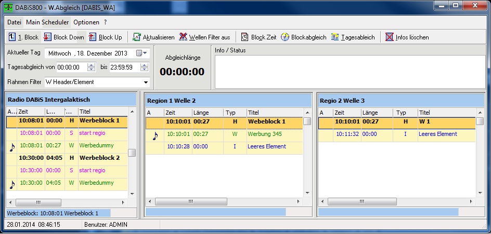Decrease the Tagesabgleich bis time spinner
491x234 pixels.
pos(144,69)
